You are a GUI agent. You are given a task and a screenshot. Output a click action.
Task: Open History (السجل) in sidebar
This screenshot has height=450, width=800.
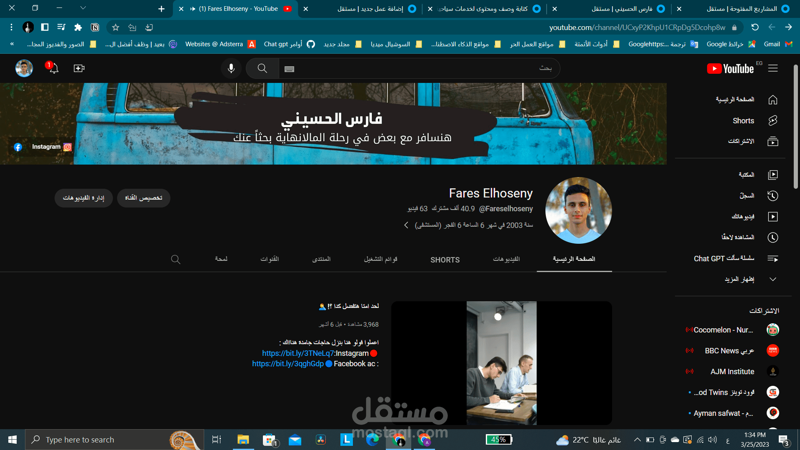pos(746,195)
